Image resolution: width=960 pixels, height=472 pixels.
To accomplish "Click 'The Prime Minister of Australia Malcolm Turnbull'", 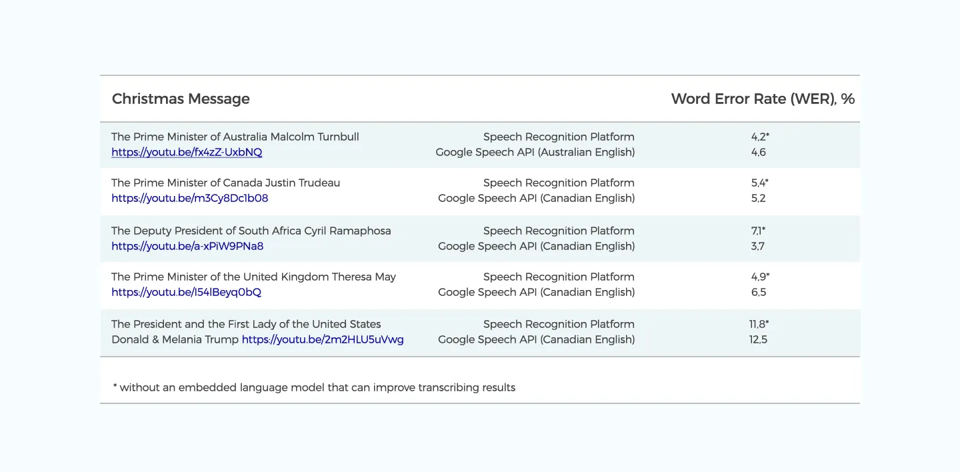I will tap(235, 137).
